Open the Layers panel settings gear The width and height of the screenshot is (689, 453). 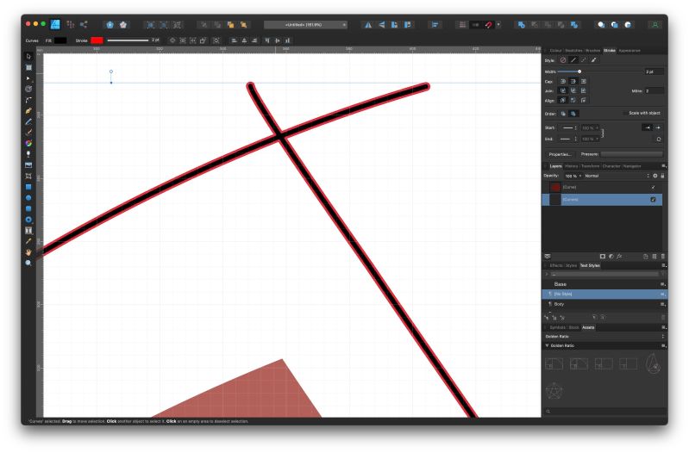tap(655, 176)
